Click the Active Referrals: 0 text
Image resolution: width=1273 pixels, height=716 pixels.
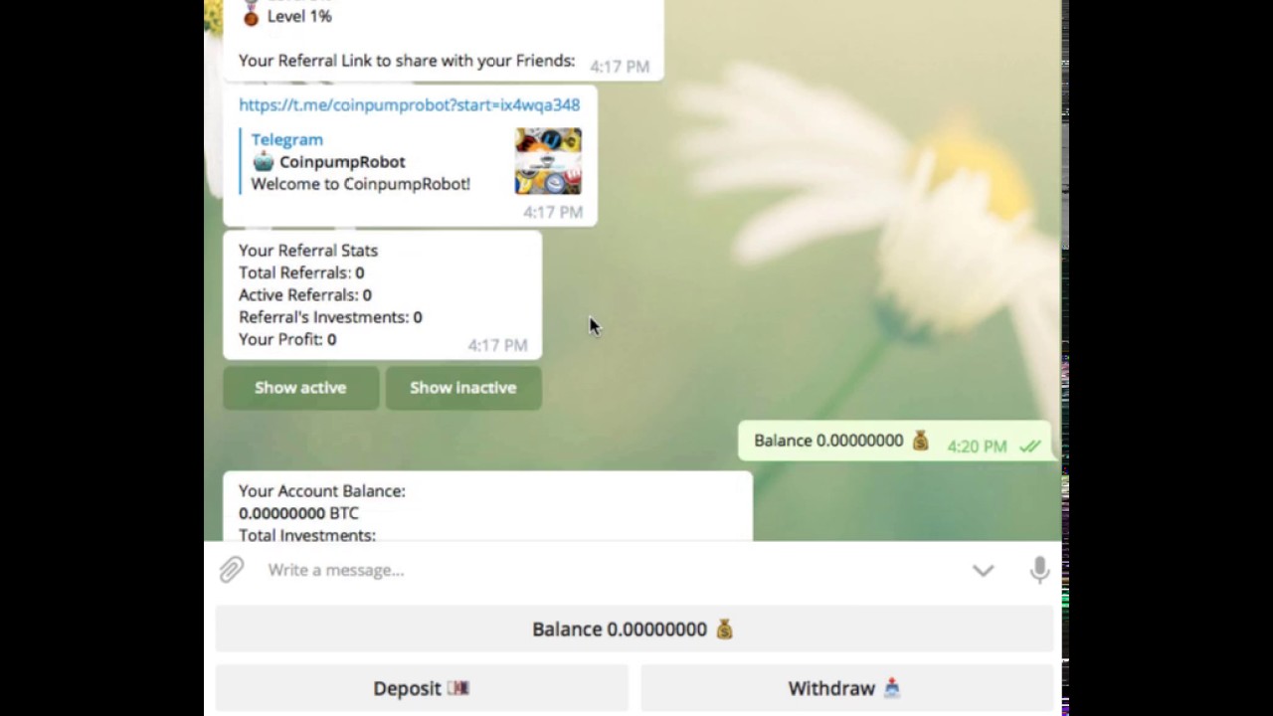click(305, 294)
